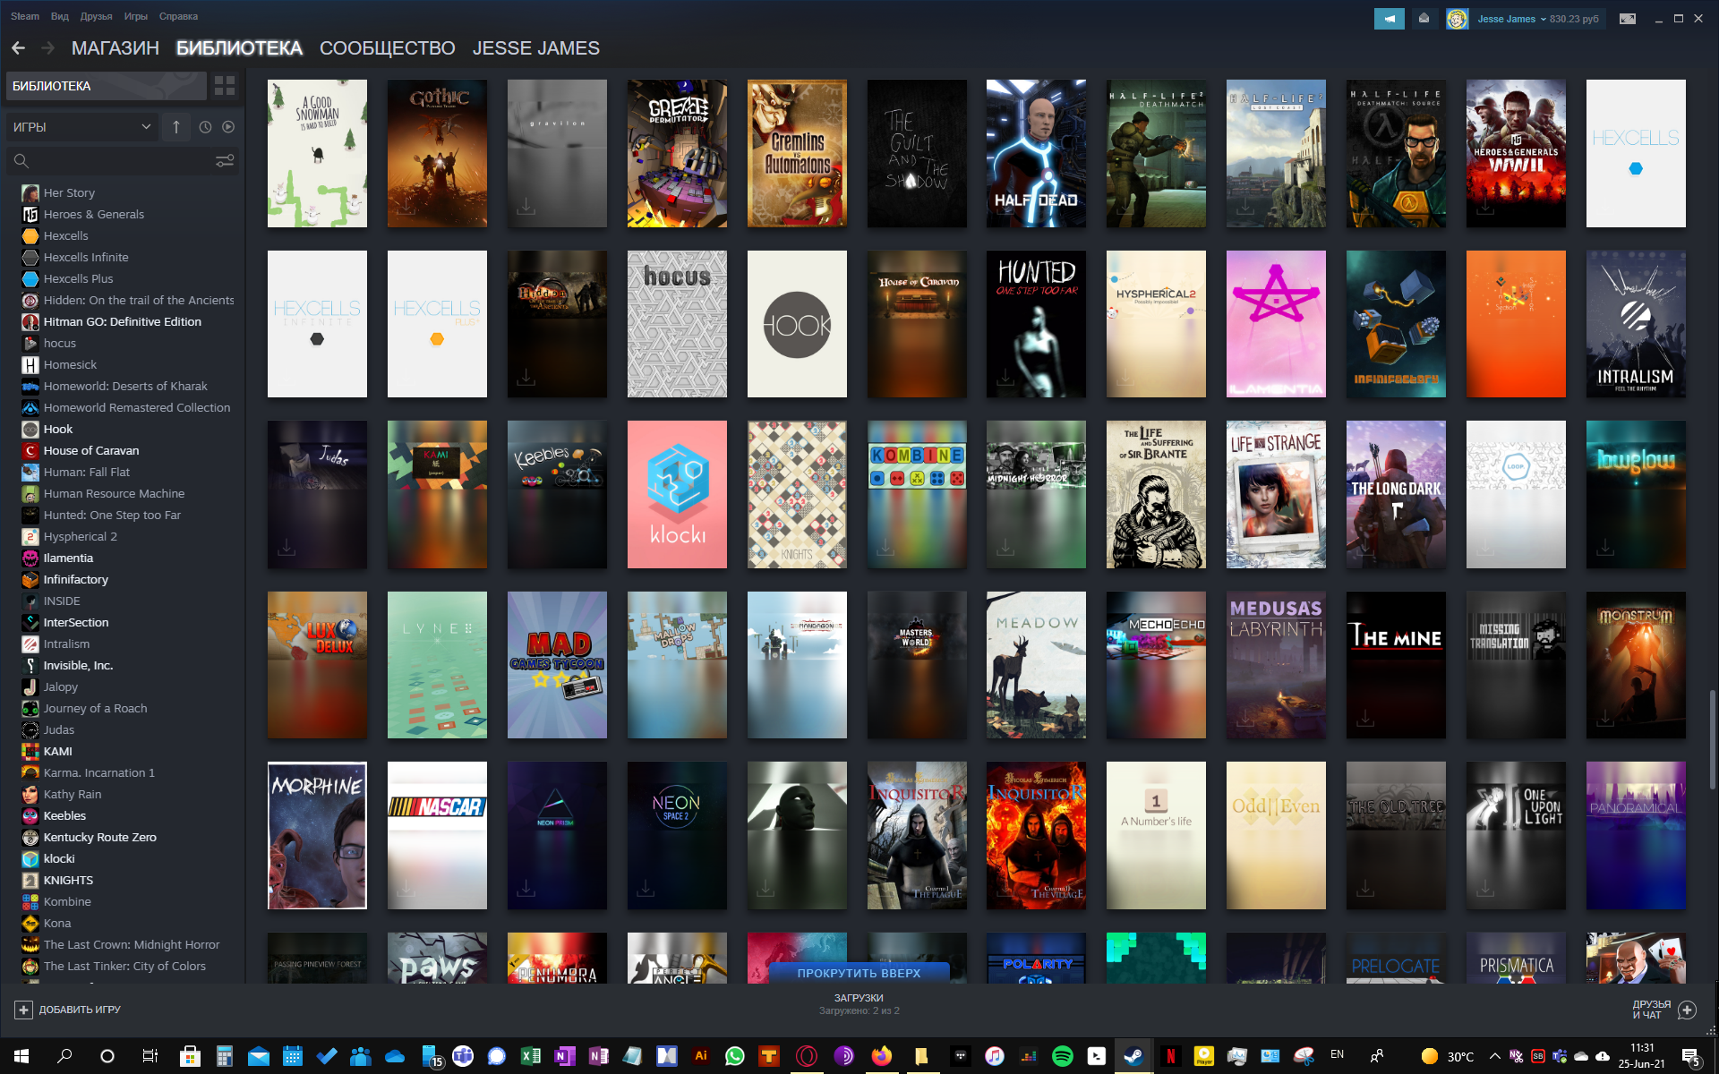The image size is (1719, 1074).
Task: Select Heroes & Generals in list
Action: 94,215
